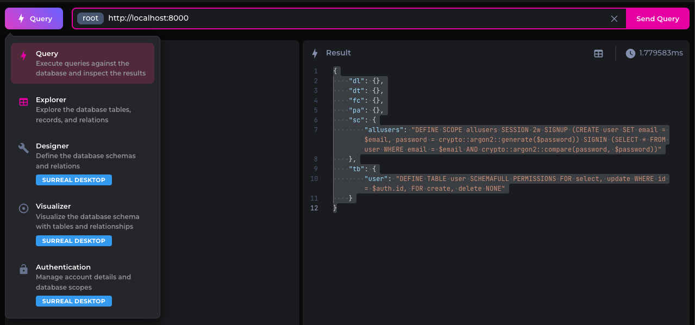Click the lightning icon next to Result heading
The width and height of the screenshot is (695, 325).
point(315,53)
